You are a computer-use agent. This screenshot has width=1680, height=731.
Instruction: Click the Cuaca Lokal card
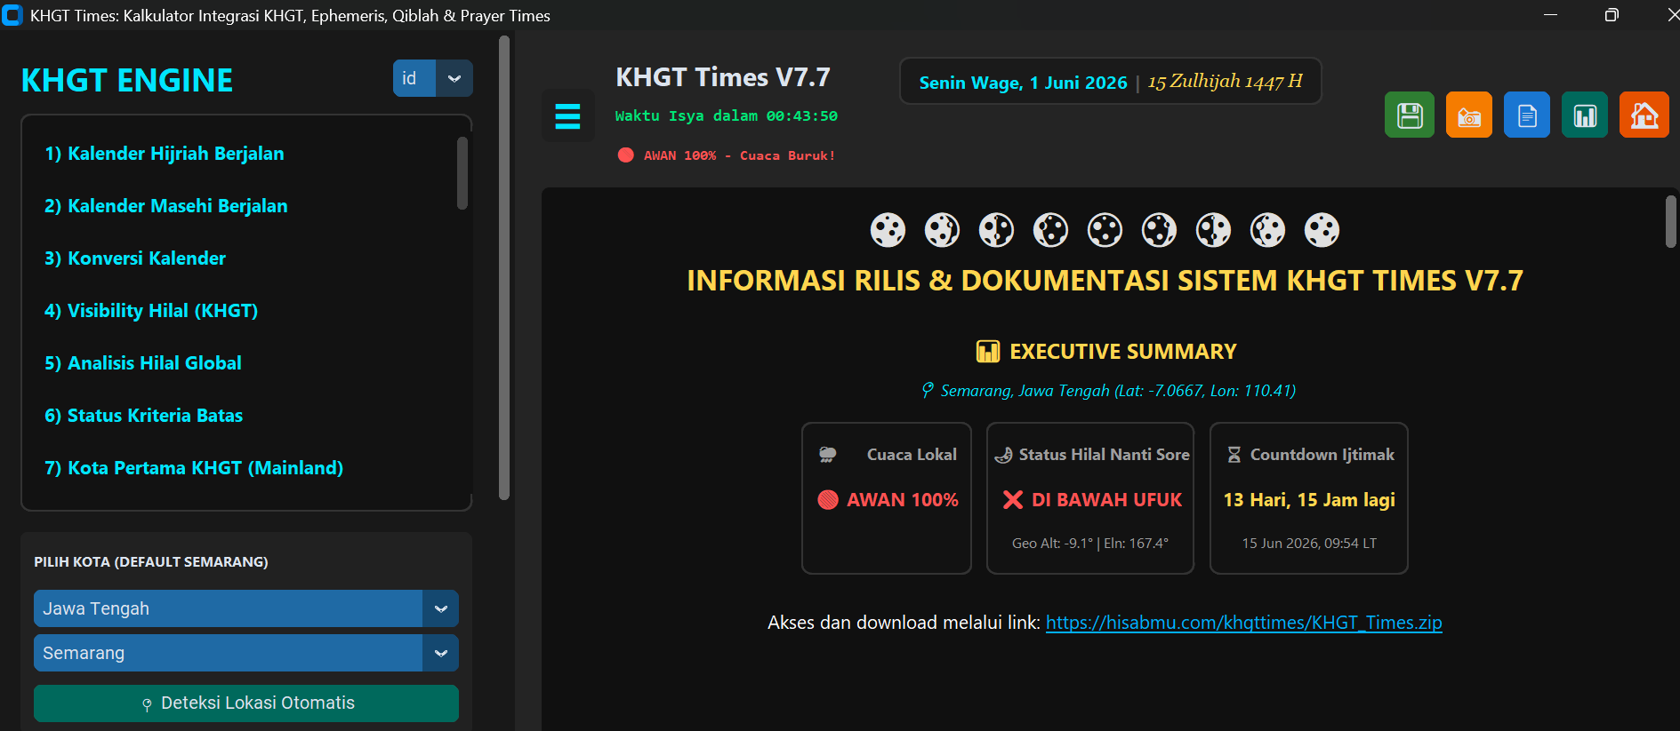(887, 498)
